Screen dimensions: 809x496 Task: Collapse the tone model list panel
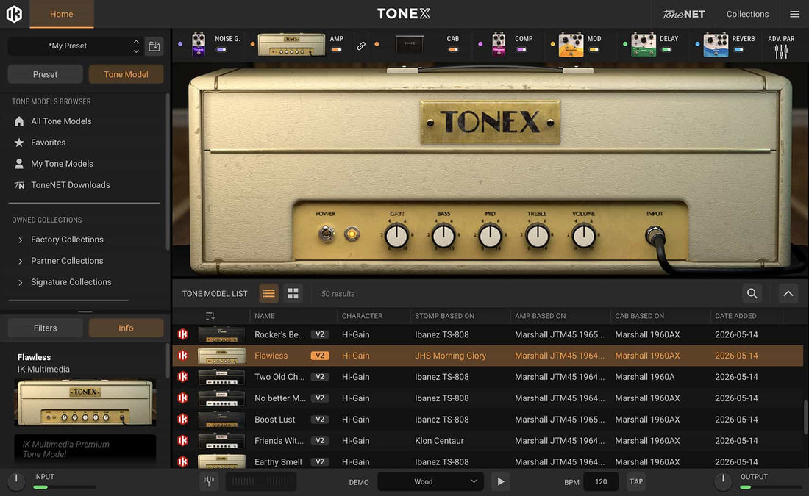pyautogui.click(x=788, y=293)
